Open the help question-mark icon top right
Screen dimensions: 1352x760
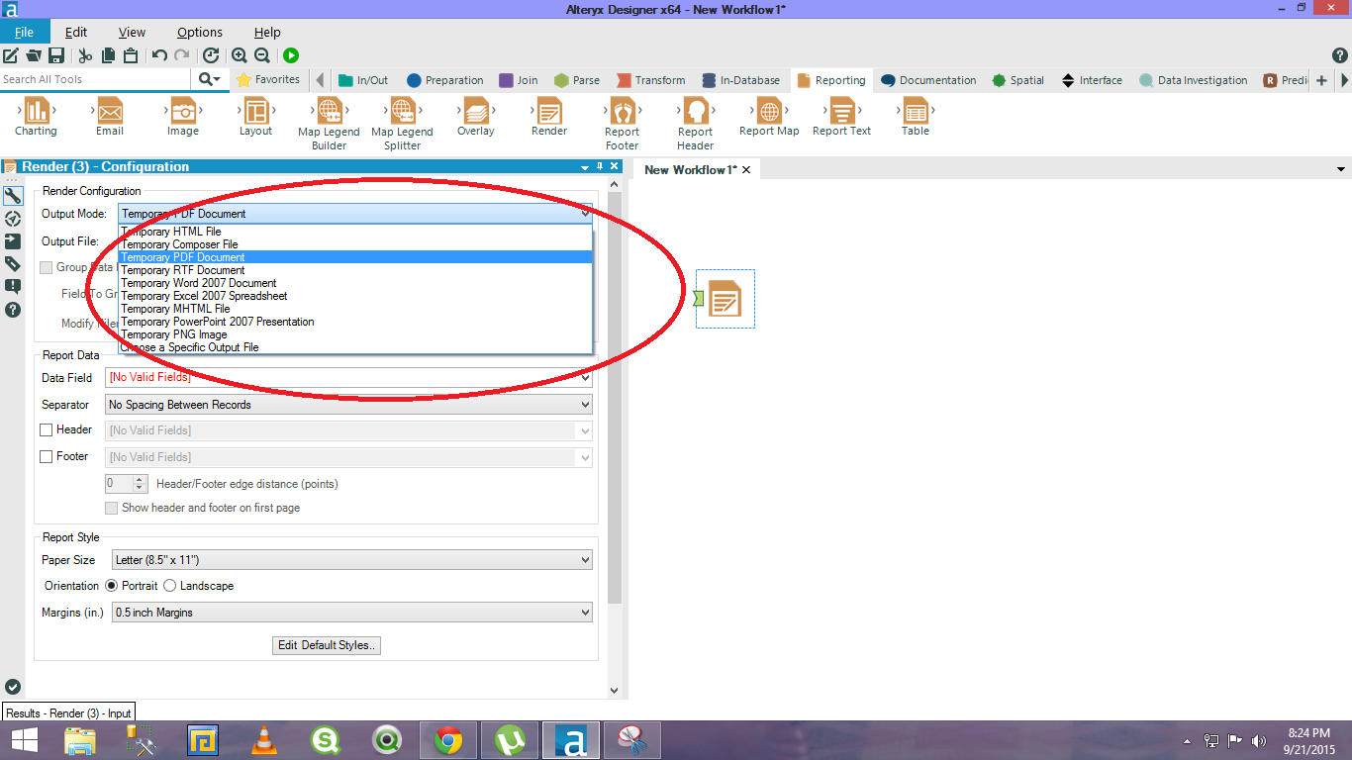(1340, 55)
